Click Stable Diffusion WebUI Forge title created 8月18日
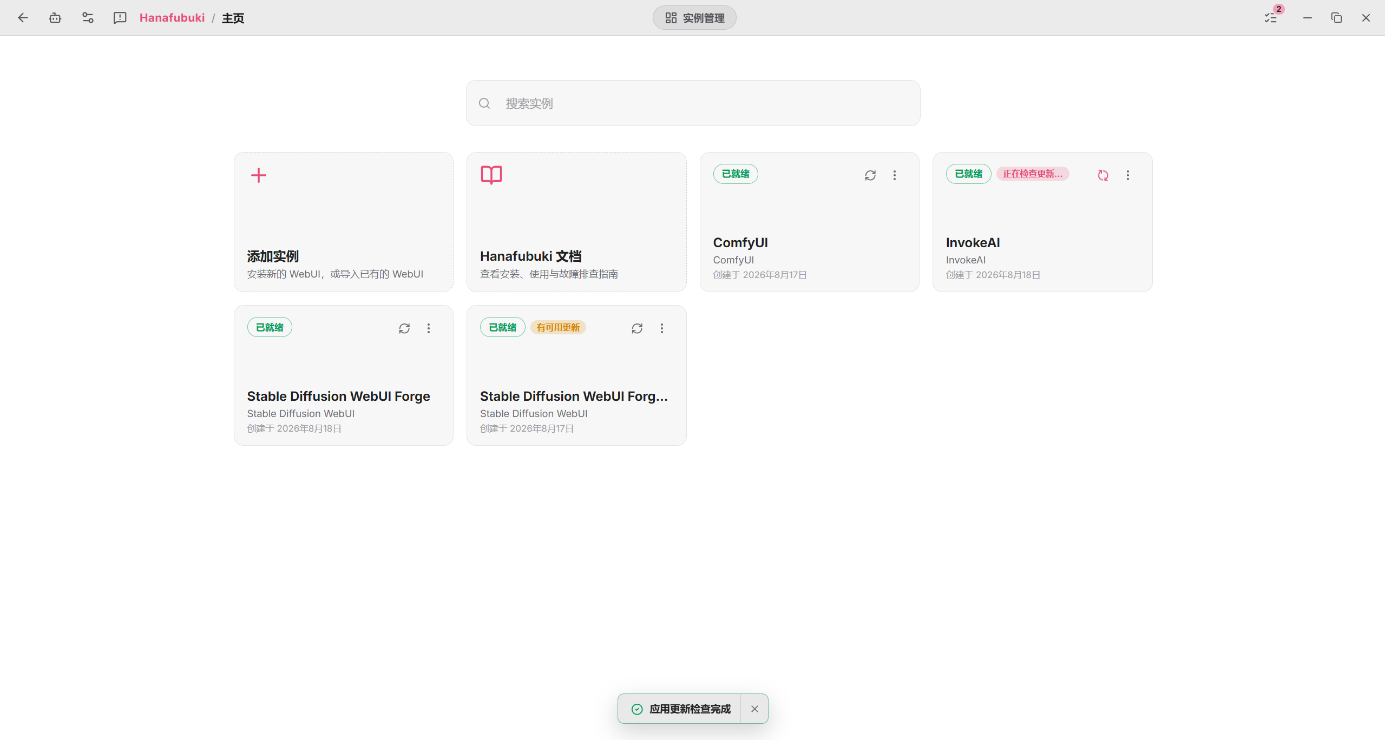The image size is (1385, 740). pyautogui.click(x=339, y=397)
